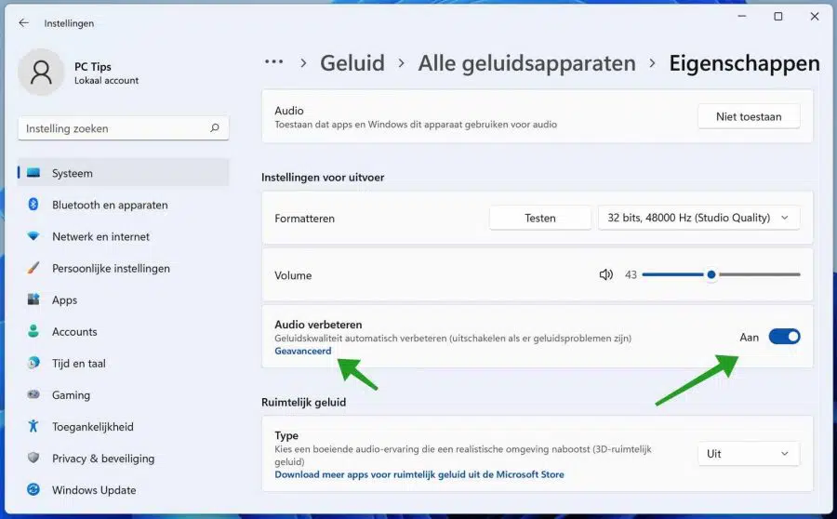
Task: Navigate to Alle geluidsapparaten breadcrumb
Action: pyautogui.click(x=527, y=63)
